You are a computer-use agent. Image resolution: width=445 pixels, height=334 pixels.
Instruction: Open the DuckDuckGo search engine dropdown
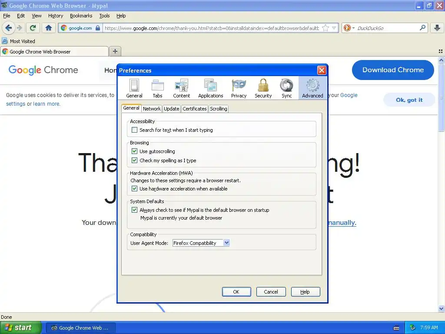[x=353, y=28]
